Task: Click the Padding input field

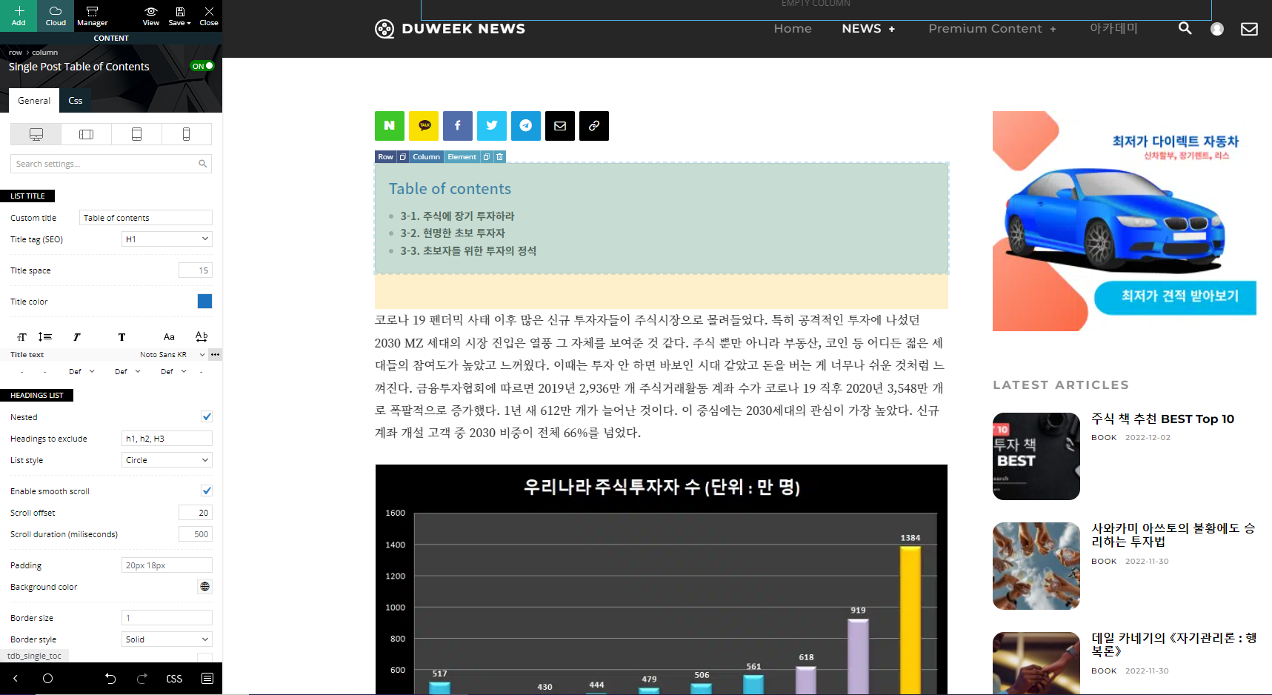Action: click(167, 565)
